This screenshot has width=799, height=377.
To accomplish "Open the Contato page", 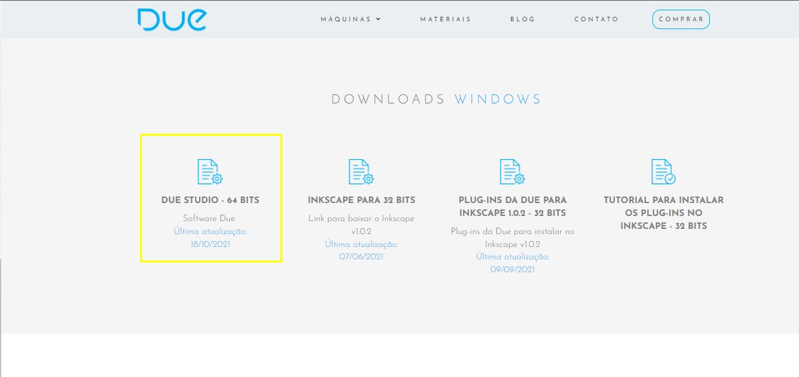I will click(596, 19).
